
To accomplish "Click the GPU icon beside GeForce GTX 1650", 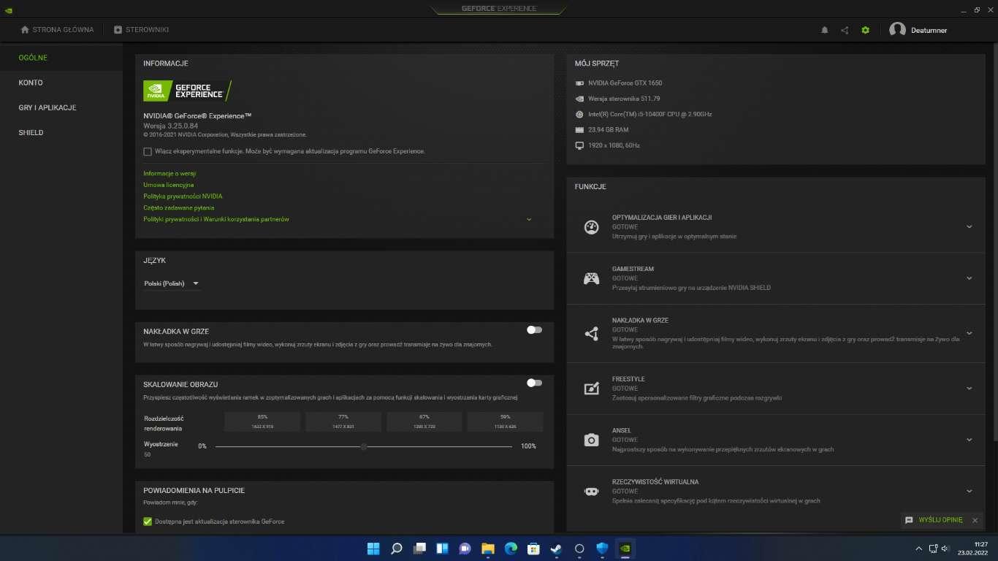I will click(579, 83).
